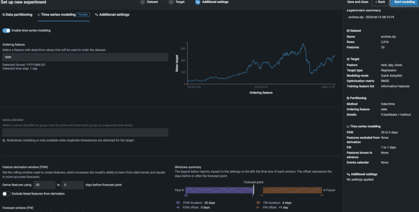Viewport: 419px width, 212px height.
Task: Click the orange forecast window bar
Action: (x=292, y=190)
